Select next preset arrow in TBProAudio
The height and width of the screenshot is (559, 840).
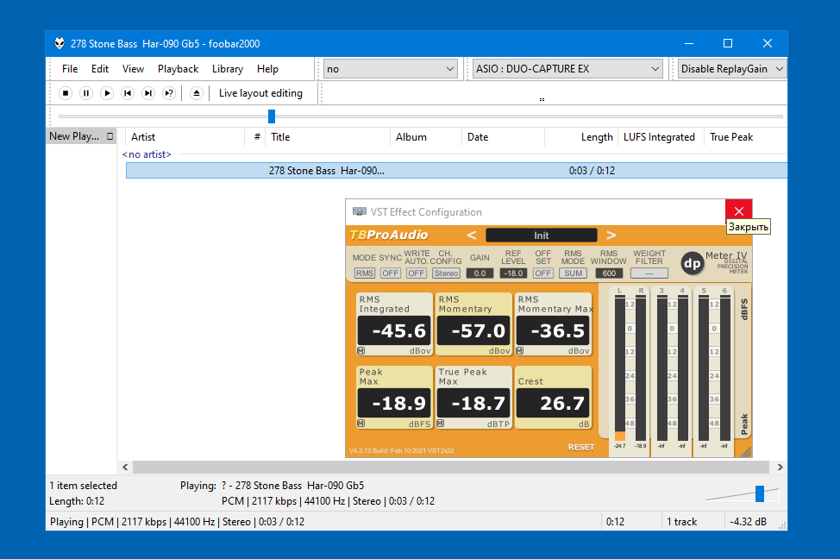(x=611, y=236)
